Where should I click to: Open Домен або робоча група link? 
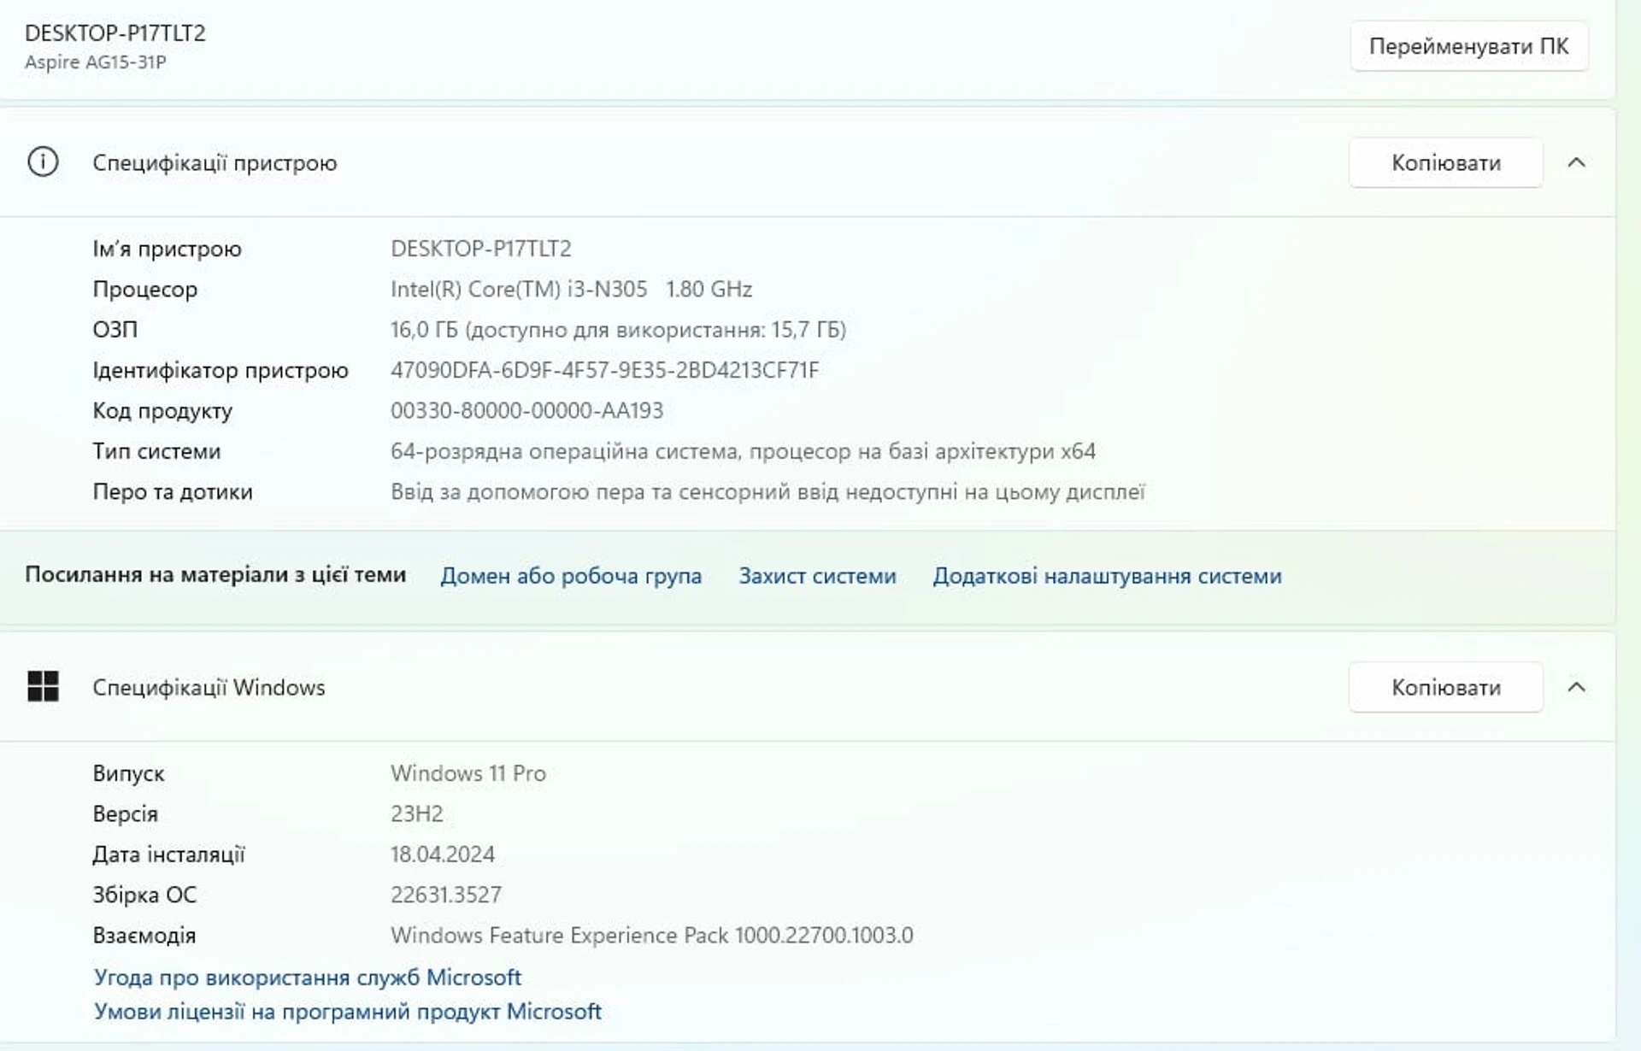[571, 576]
